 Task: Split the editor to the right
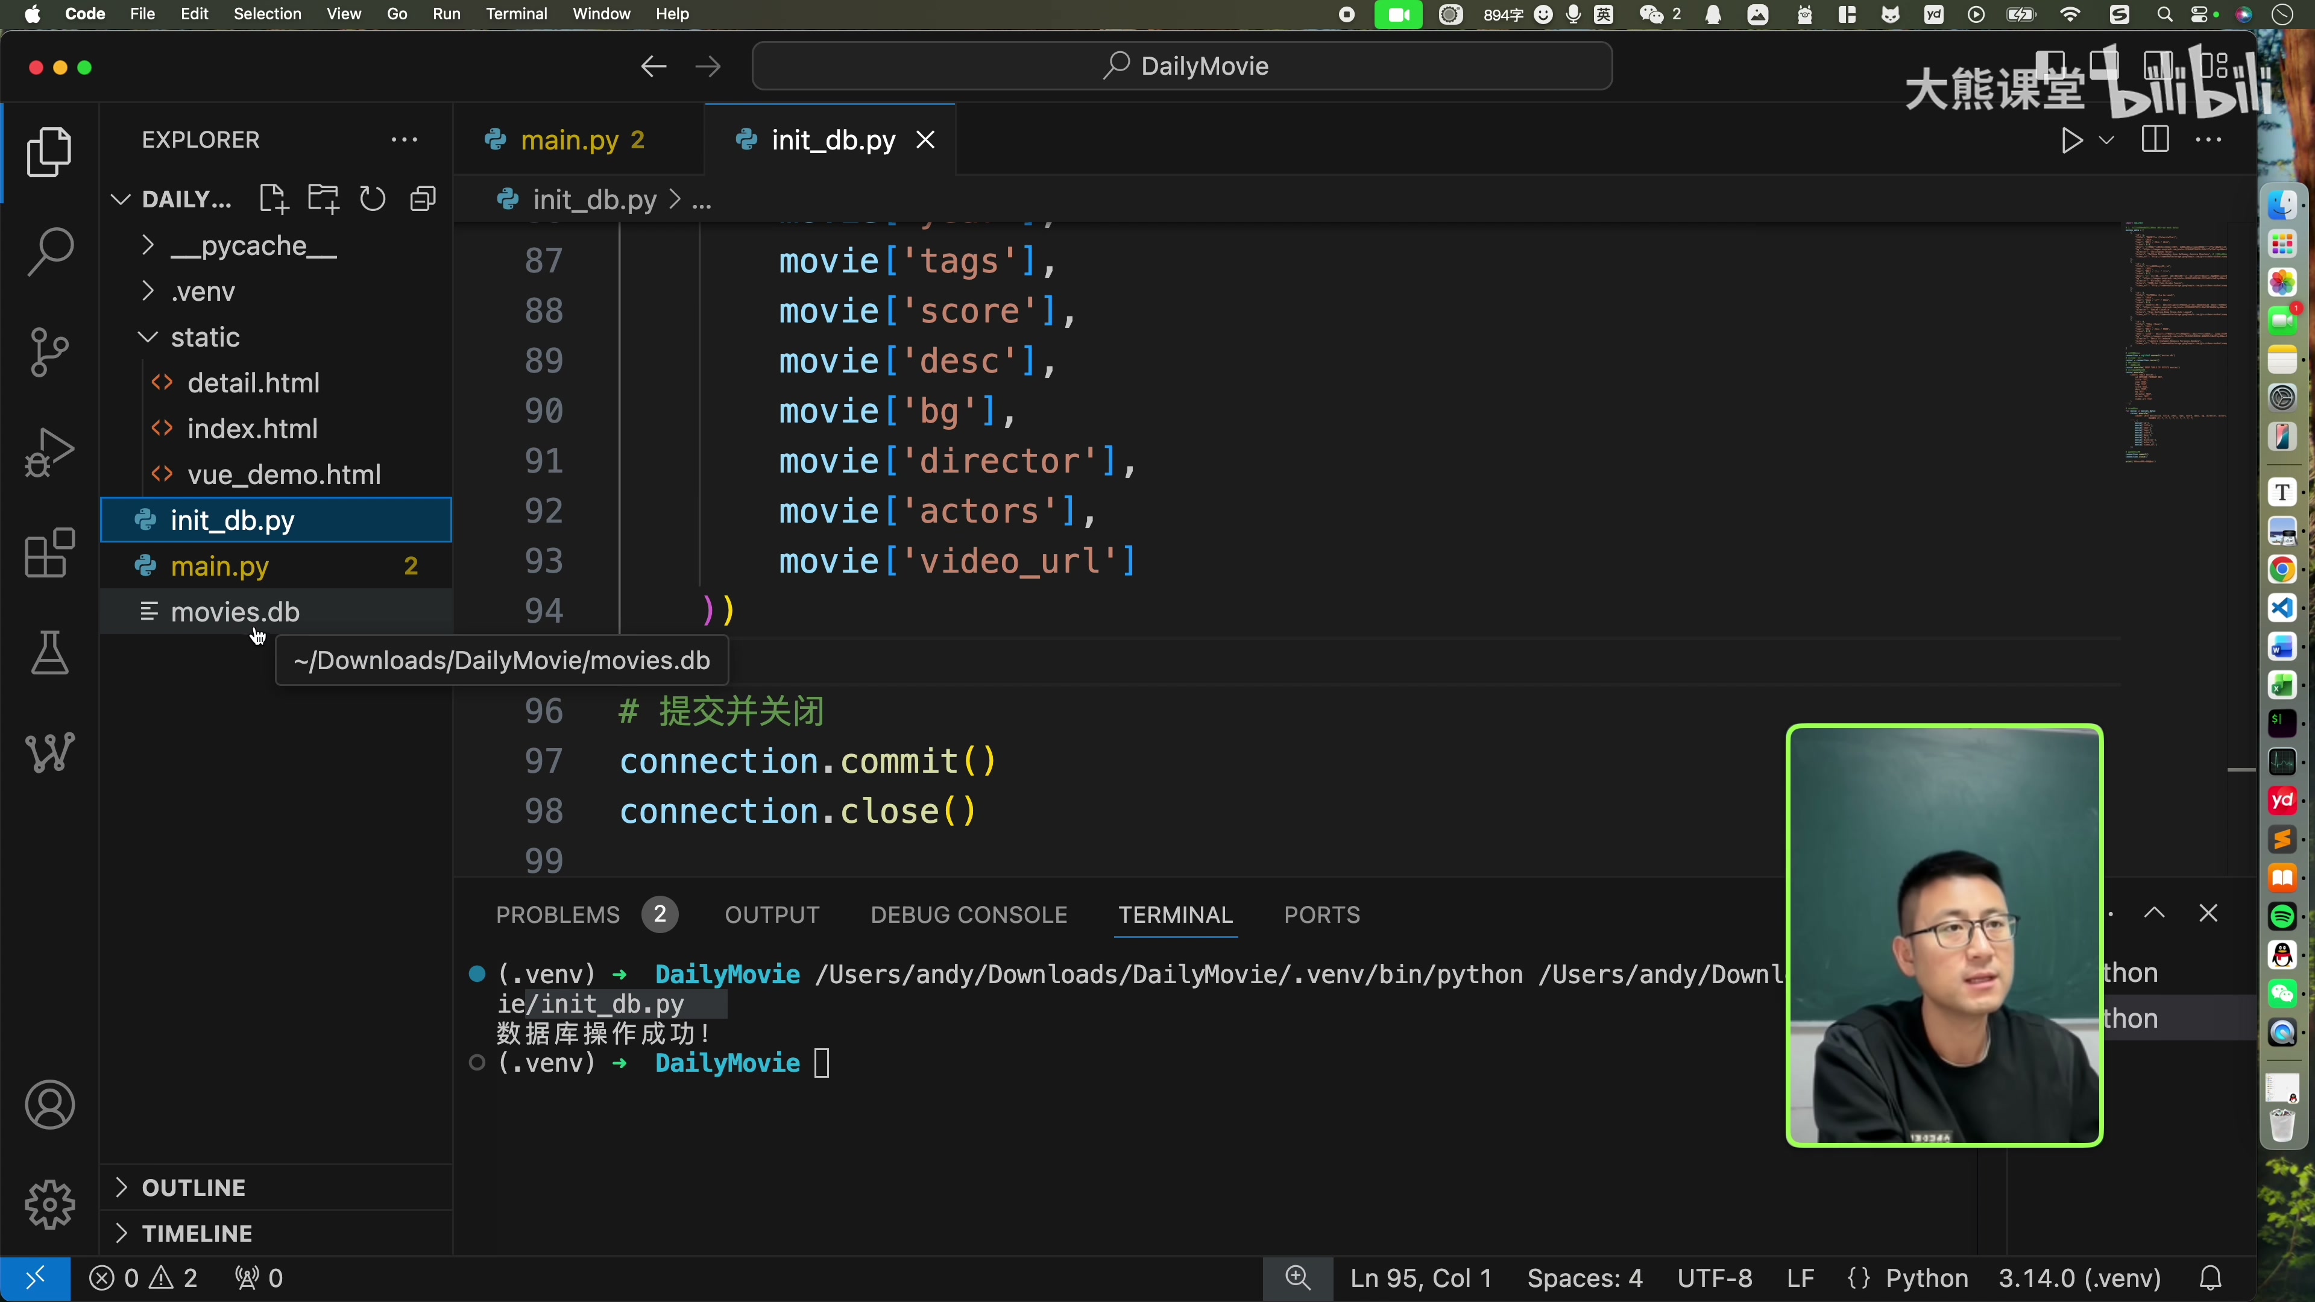point(2155,140)
